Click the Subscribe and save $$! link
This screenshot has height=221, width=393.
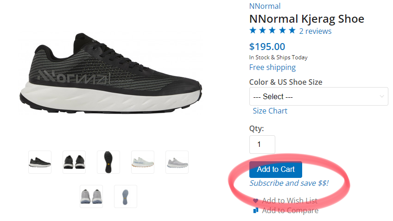click(289, 183)
